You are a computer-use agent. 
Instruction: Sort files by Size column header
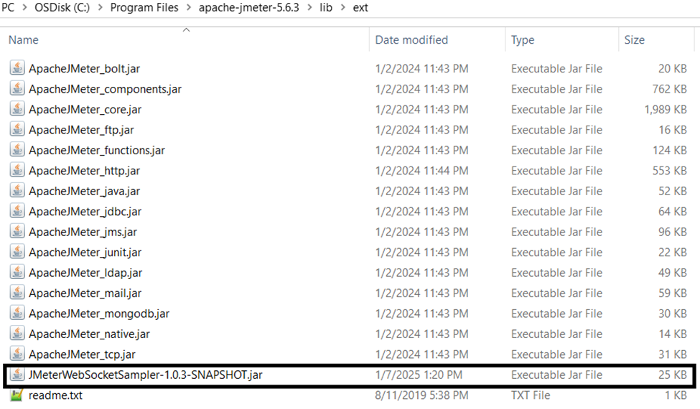click(634, 40)
